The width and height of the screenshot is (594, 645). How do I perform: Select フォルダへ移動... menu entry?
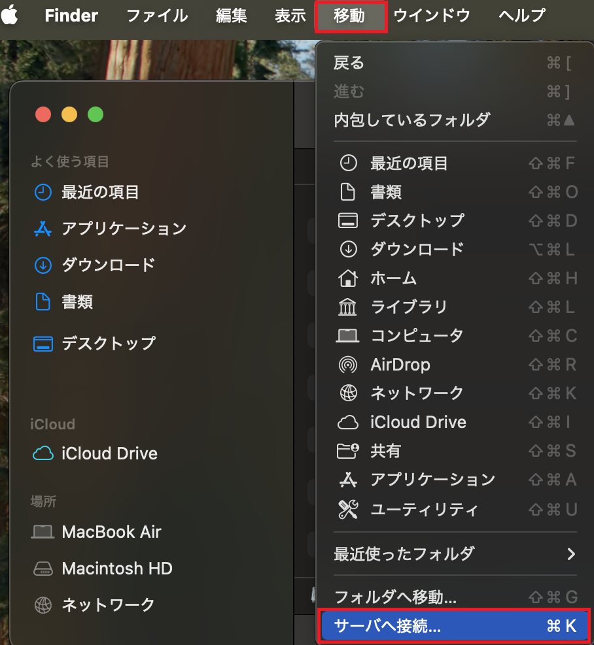[395, 597]
